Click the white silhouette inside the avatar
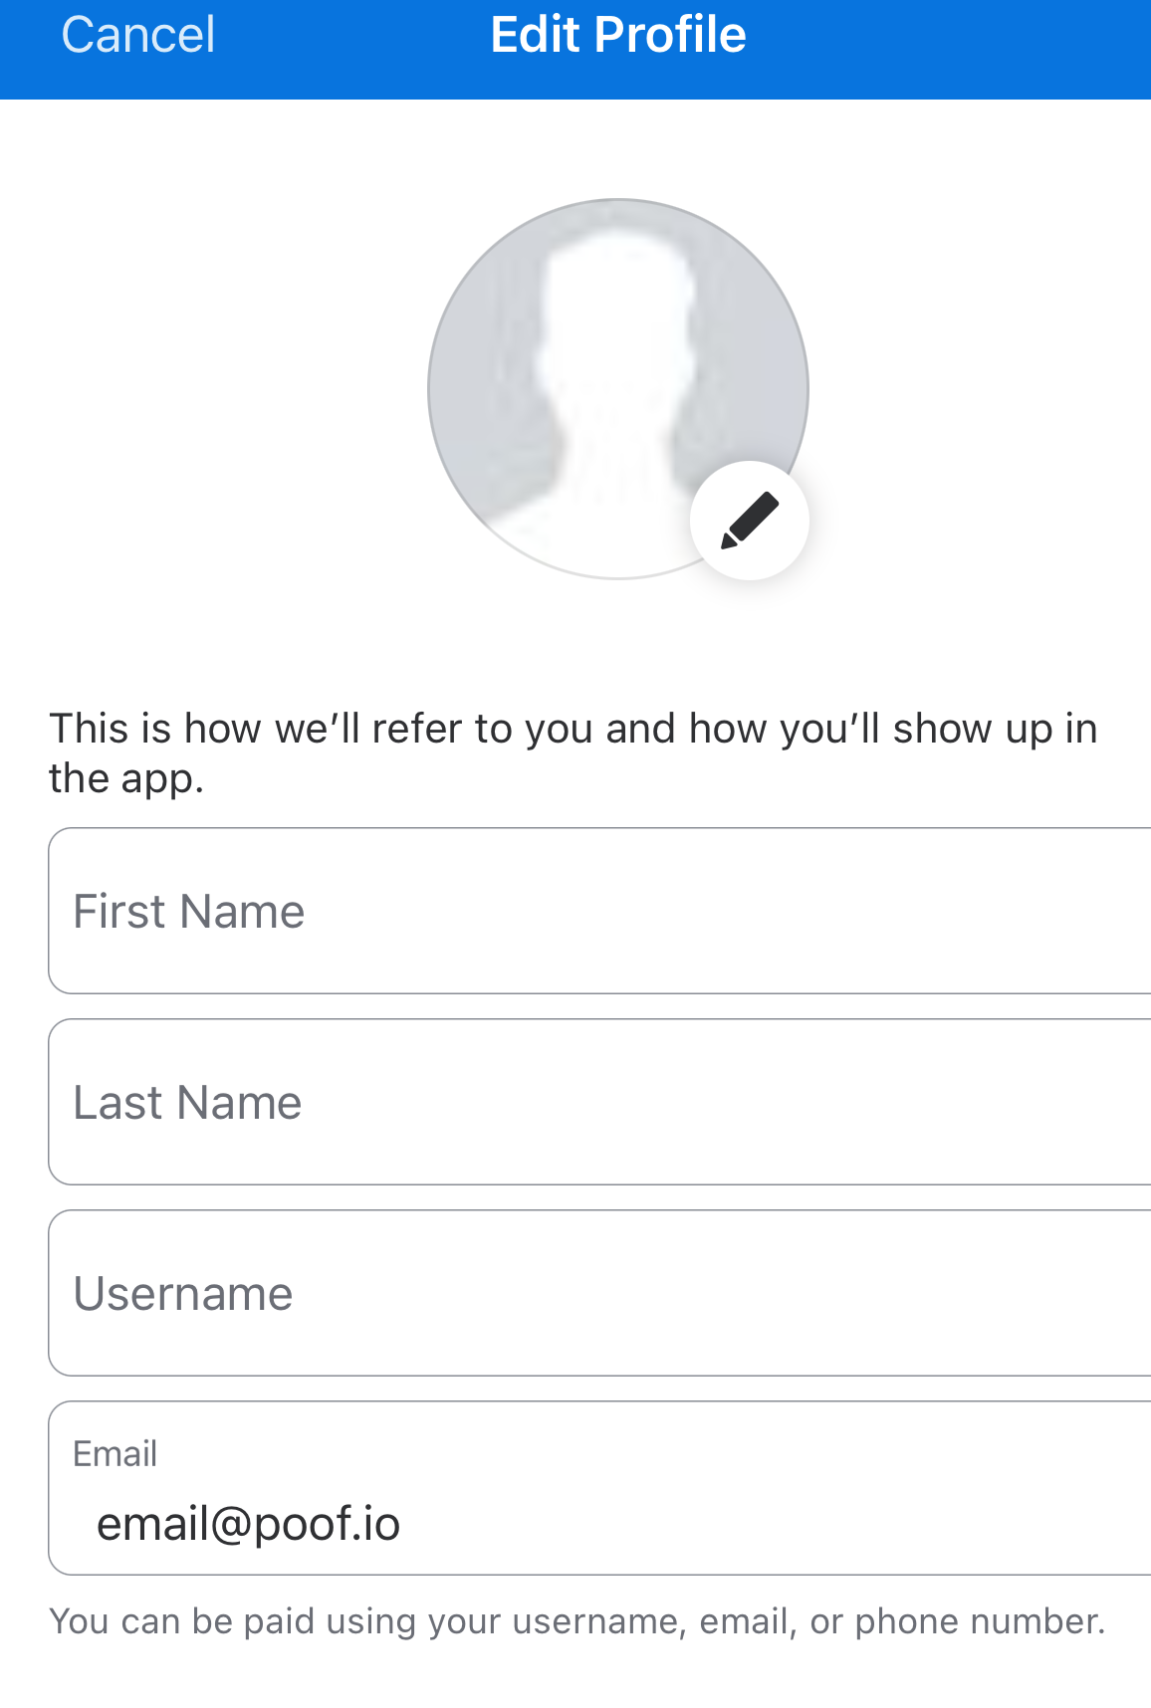Viewport: 1151px width, 1708px height. click(x=612, y=378)
